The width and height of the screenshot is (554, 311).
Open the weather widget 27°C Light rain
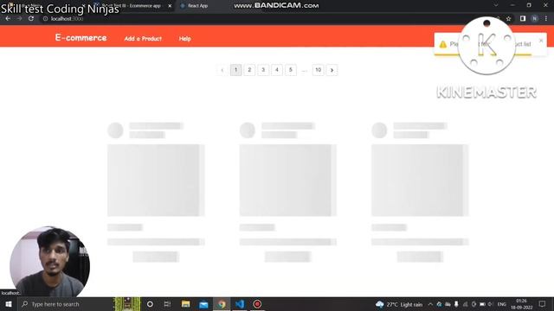tap(399, 304)
